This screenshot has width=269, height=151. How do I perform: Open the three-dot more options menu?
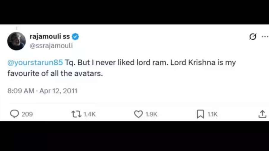265,37
